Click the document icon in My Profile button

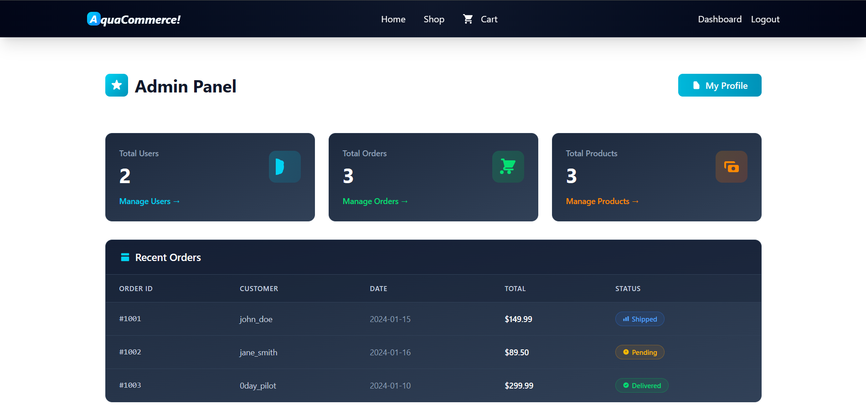[696, 85]
